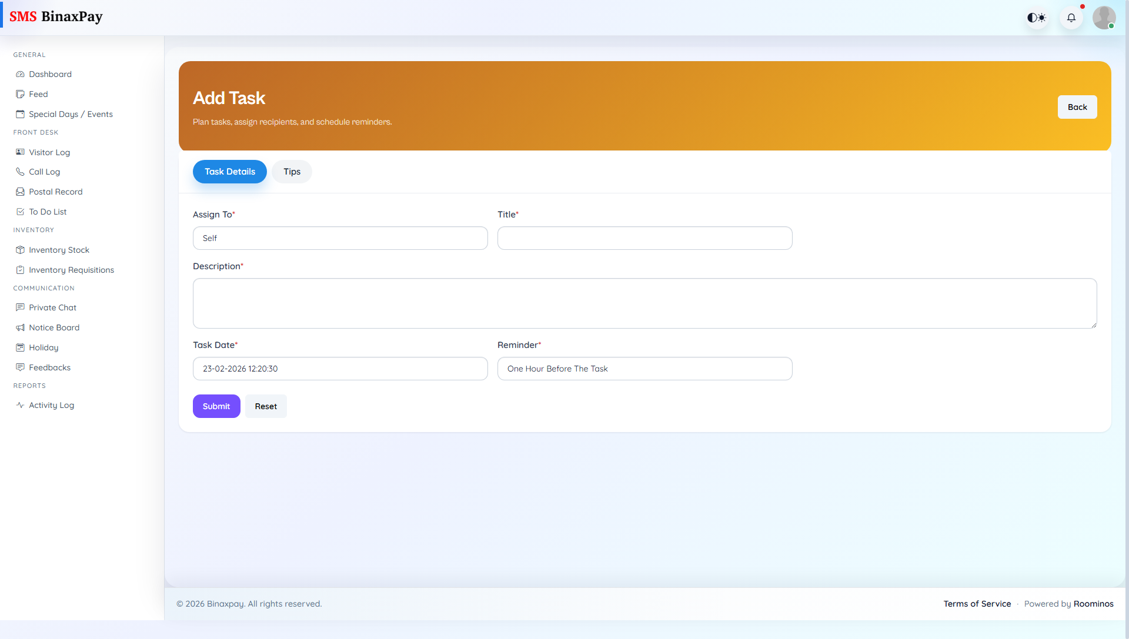Image resolution: width=1129 pixels, height=639 pixels.
Task: Open the Activity Log report
Action: coord(51,404)
